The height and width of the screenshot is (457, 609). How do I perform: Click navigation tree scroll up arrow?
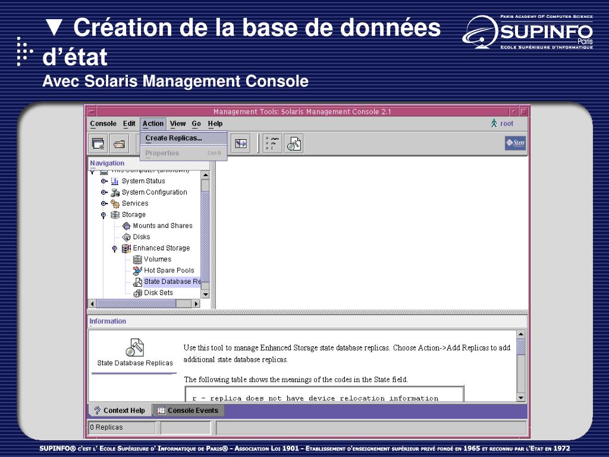click(205, 176)
